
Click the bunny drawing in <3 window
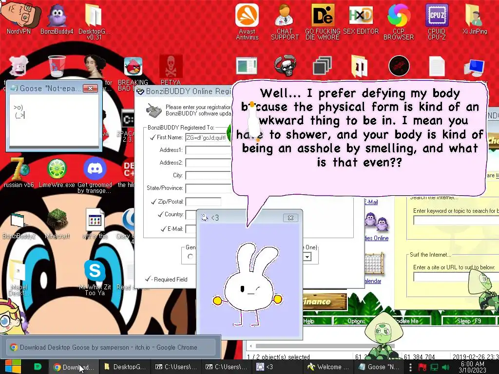[249, 284]
